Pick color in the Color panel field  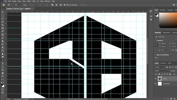168,20
